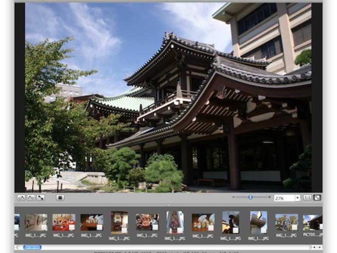Viewport: 337px width, 253px height.
Task: Click the filmstrip scroll-right arrow
Action: pos(319,247)
